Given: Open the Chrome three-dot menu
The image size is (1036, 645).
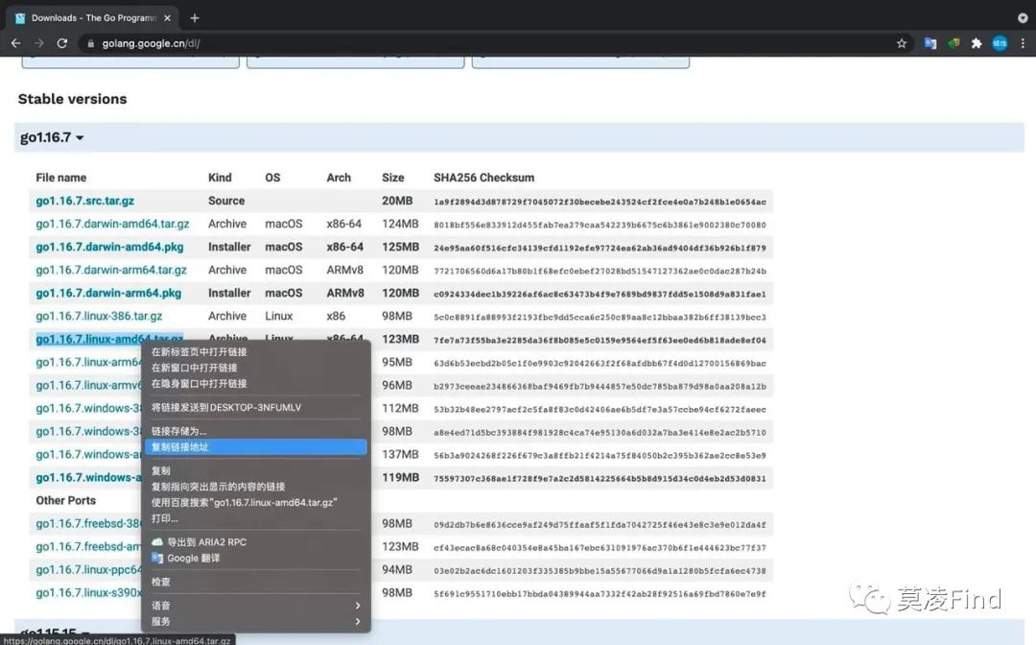Looking at the screenshot, I should [x=1023, y=43].
